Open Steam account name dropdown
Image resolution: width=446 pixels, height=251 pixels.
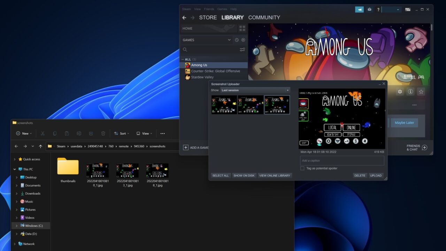[x=391, y=9]
